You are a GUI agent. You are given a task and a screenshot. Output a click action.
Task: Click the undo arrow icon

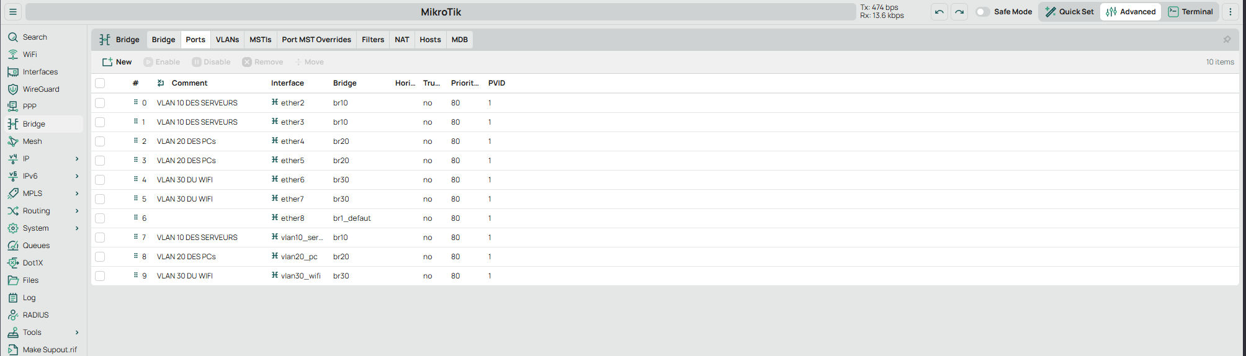tap(939, 12)
